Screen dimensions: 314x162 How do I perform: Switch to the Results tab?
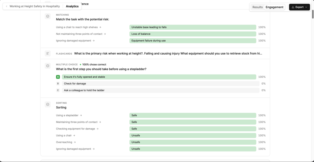258,7
